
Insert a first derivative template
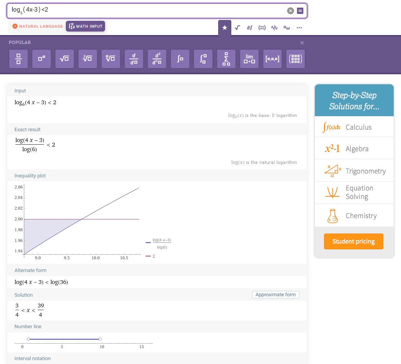134,59
